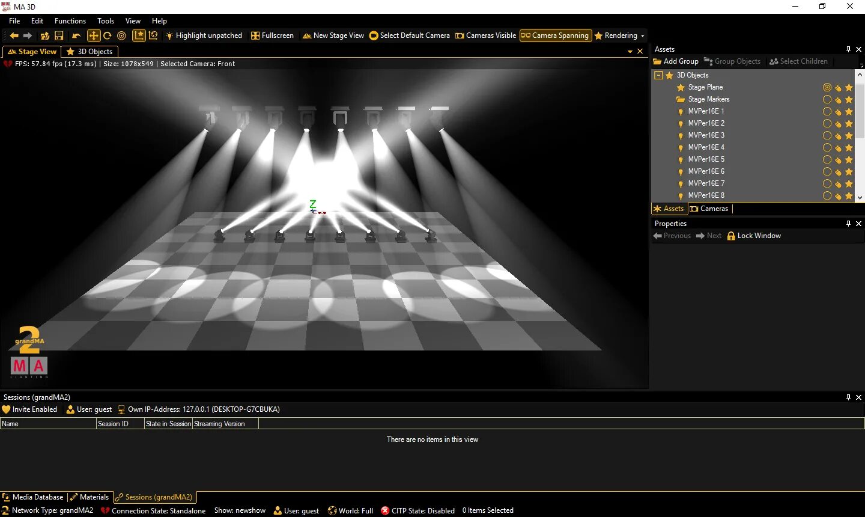This screenshot has height=517, width=865.
Task: Open the Assets toolbar overflow arrow
Action: pos(861,64)
